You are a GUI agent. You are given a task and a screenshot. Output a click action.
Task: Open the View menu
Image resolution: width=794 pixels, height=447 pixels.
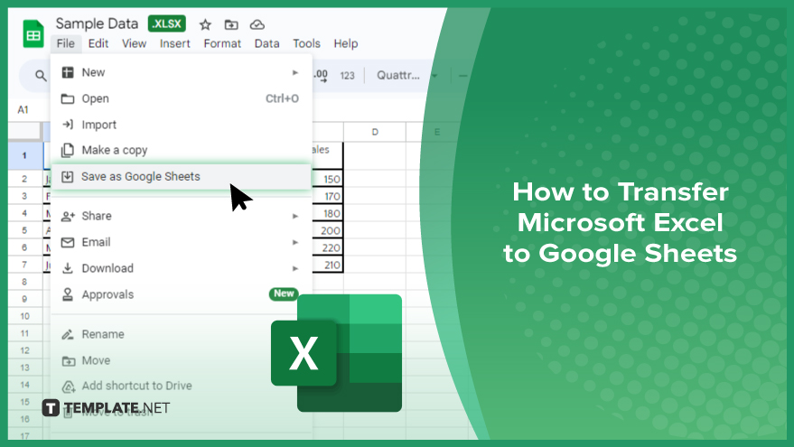(x=135, y=43)
